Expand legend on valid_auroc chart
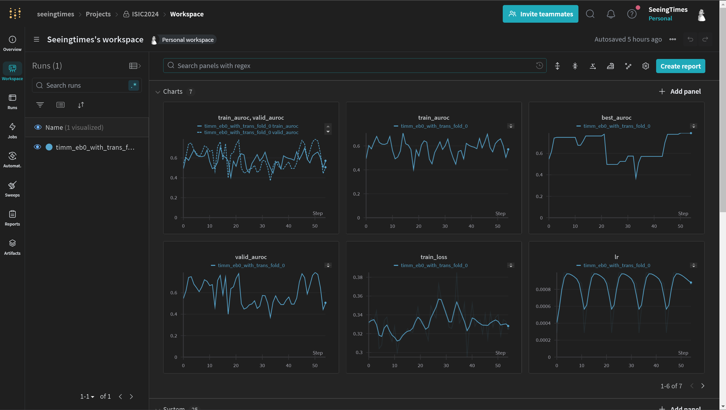Image resolution: width=726 pixels, height=410 pixels. (328, 265)
